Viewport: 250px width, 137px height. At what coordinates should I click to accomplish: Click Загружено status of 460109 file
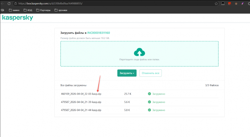coord(159,94)
